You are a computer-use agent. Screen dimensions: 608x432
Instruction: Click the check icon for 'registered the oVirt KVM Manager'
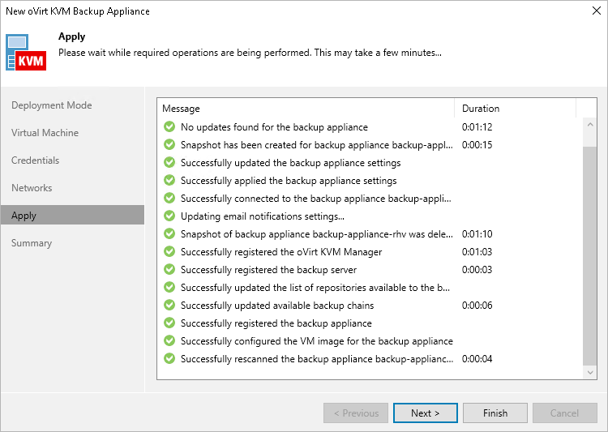pyautogui.click(x=169, y=251)
